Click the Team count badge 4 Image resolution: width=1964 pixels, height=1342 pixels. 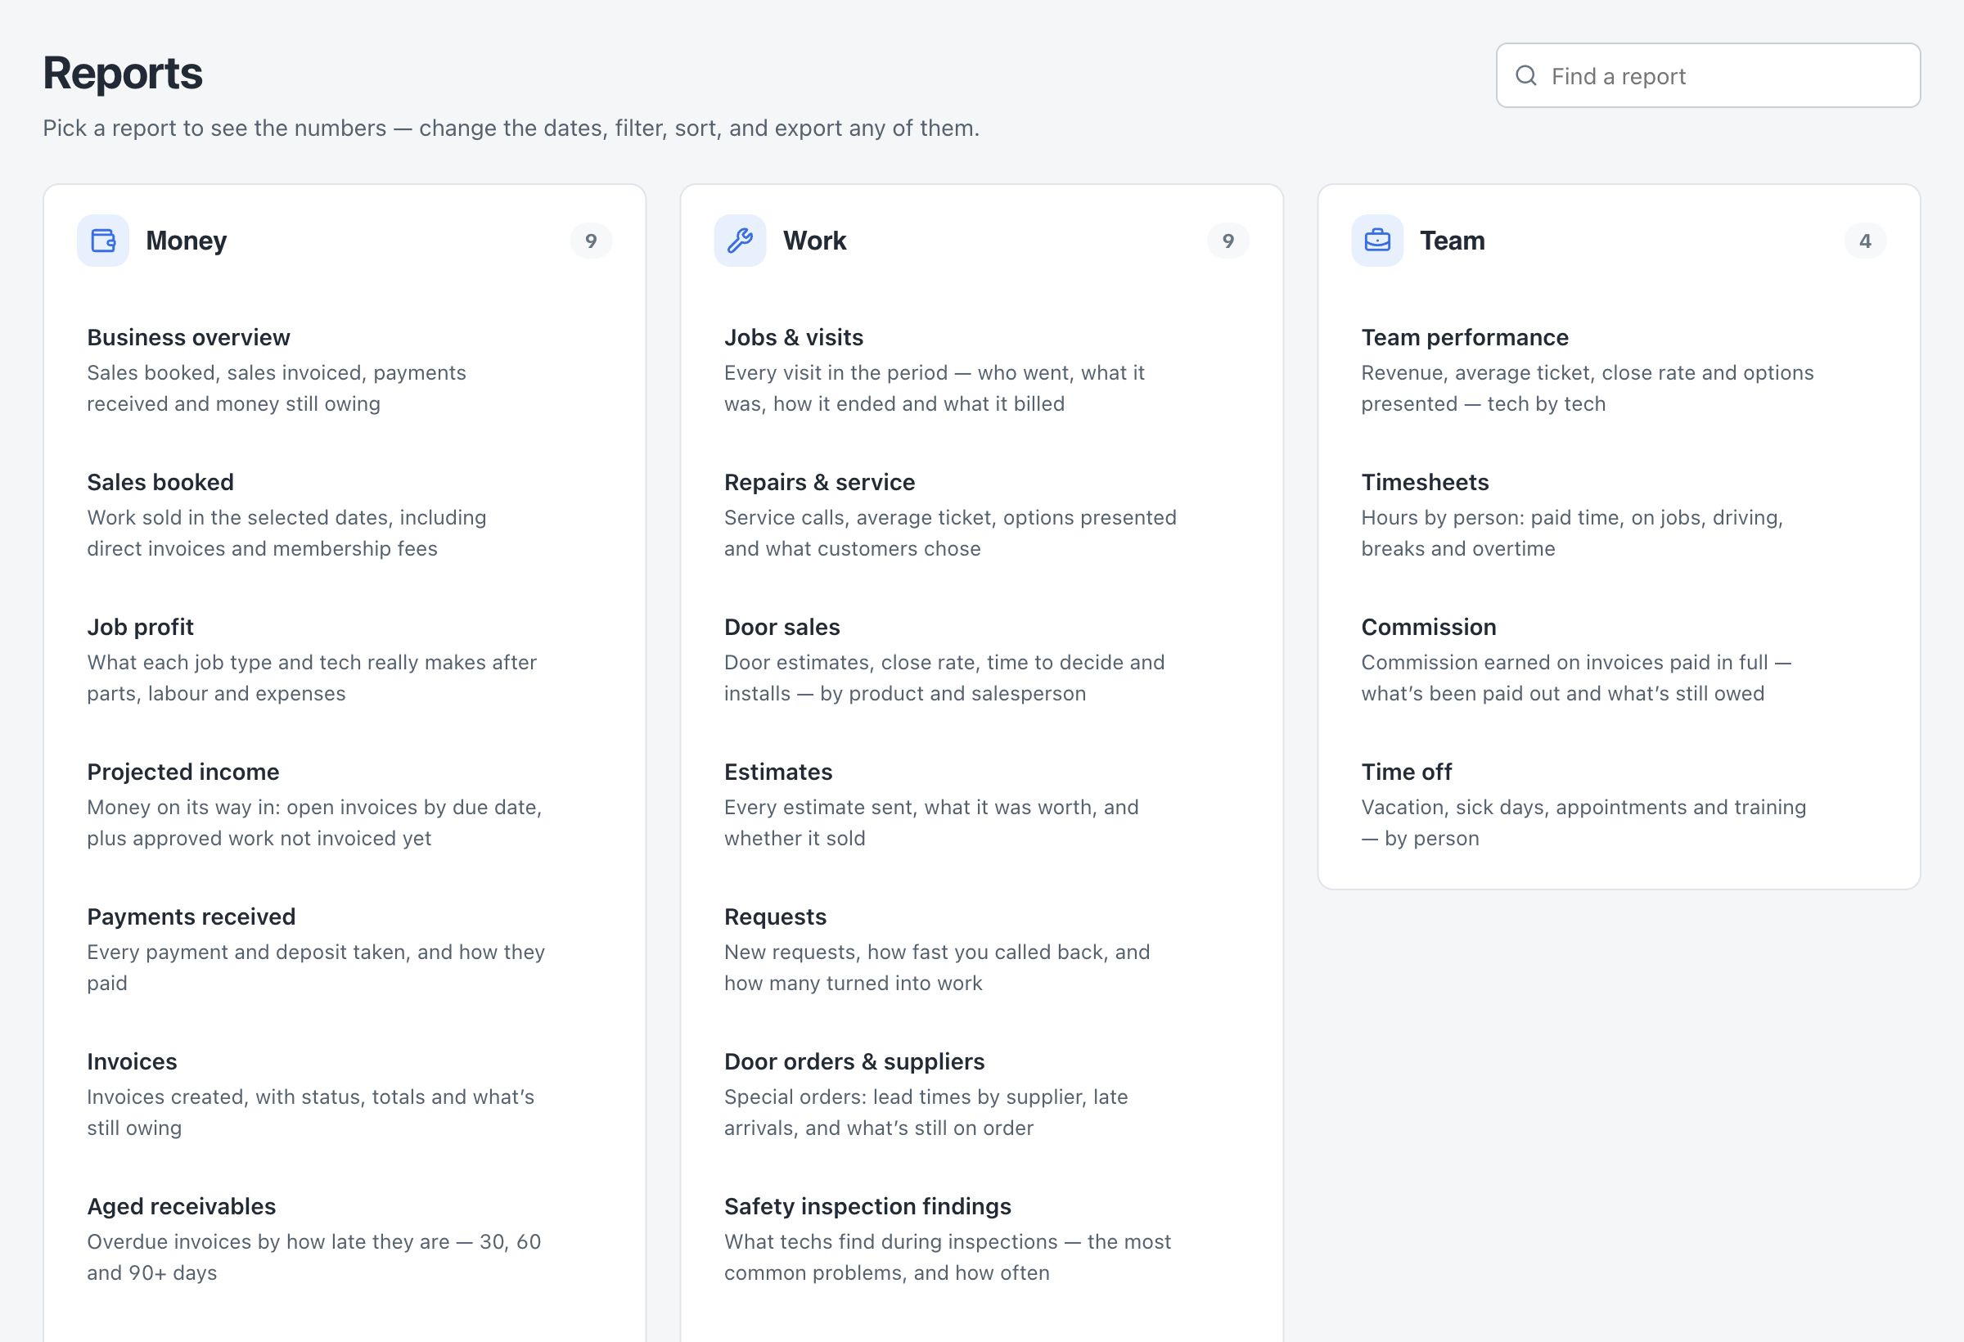tap(1865, 241)
